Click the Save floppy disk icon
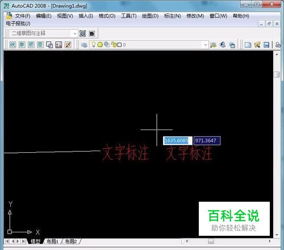 click(x=266, y=45)
